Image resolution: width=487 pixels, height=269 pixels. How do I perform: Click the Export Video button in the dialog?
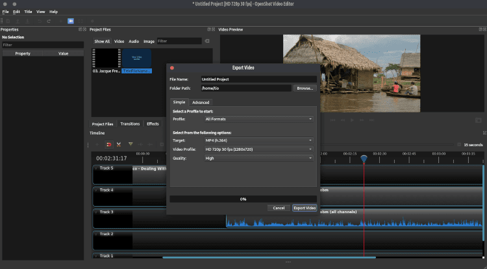point(305,208)
